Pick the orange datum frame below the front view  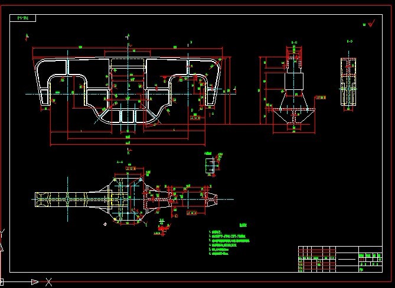[195, 118]
